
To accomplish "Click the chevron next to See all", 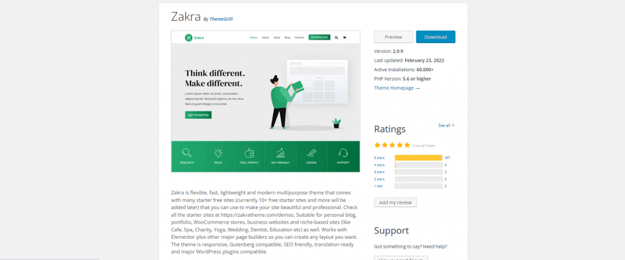I will pos(453,125).
